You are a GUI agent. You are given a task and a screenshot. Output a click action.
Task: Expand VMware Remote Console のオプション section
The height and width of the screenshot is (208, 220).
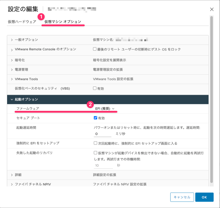coord(12,50)
